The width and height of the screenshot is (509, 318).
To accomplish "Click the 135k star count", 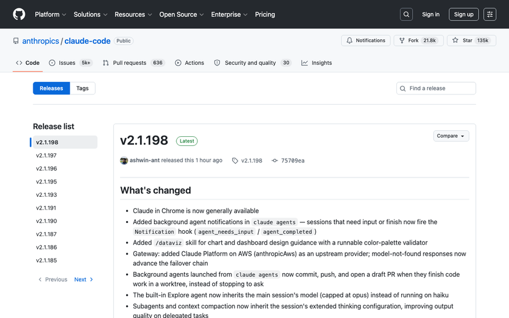I will [x=482, y=41].
